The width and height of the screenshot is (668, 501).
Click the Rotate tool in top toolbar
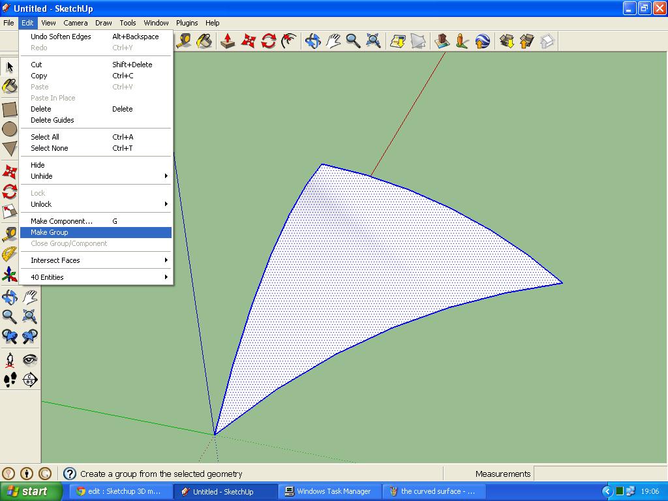pyautogui.click(x=268, y=41)
